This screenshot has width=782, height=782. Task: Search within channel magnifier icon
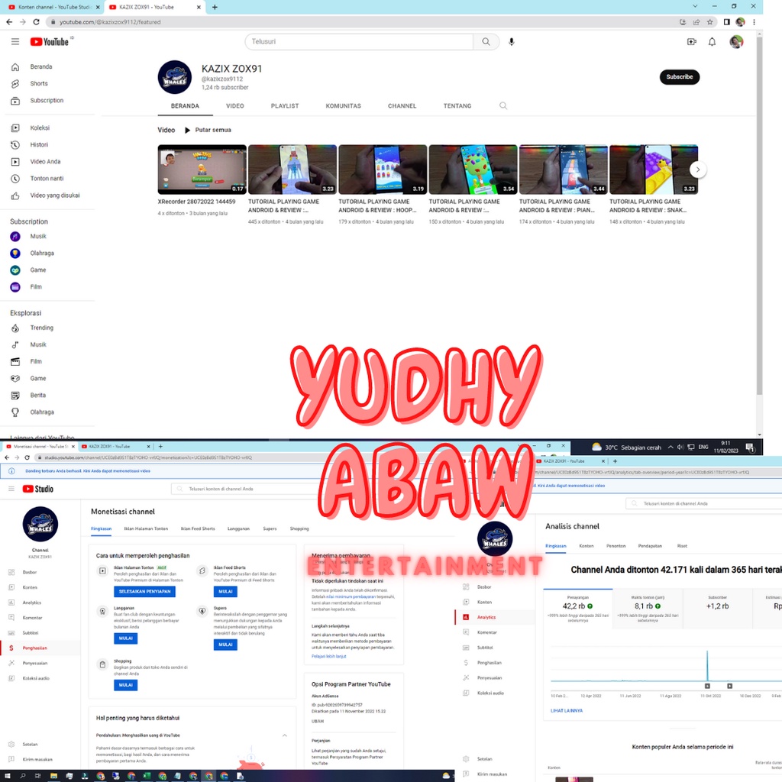click(x=503, y=105)
